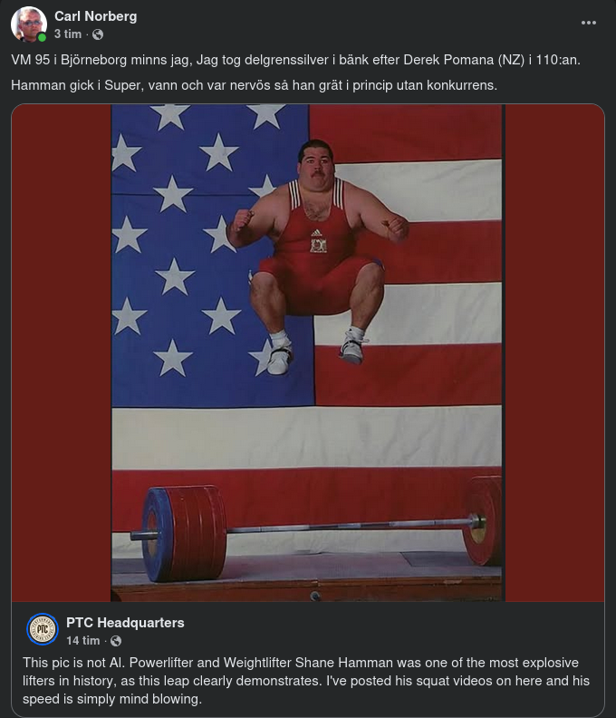
Task: Click the public globe icon beside "3 tim"
Action: (x=98, y=34)
